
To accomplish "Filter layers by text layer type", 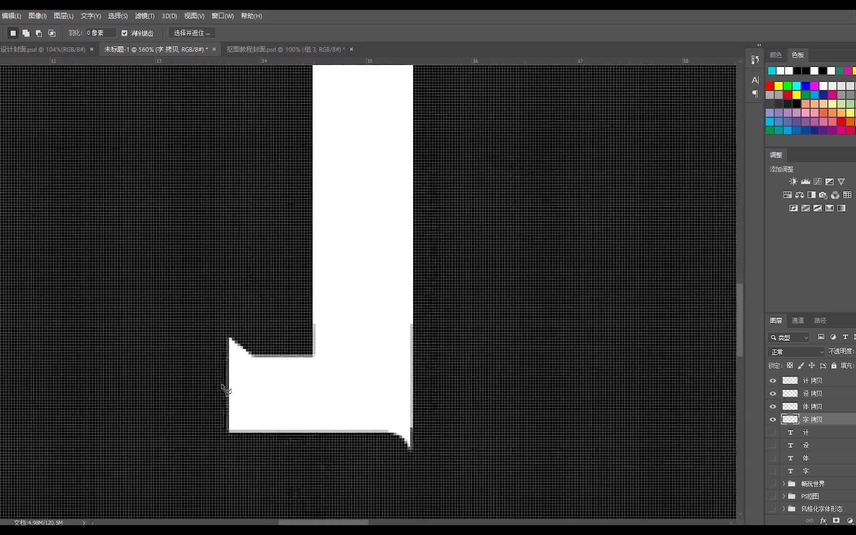I will click(x=845, y=337).
